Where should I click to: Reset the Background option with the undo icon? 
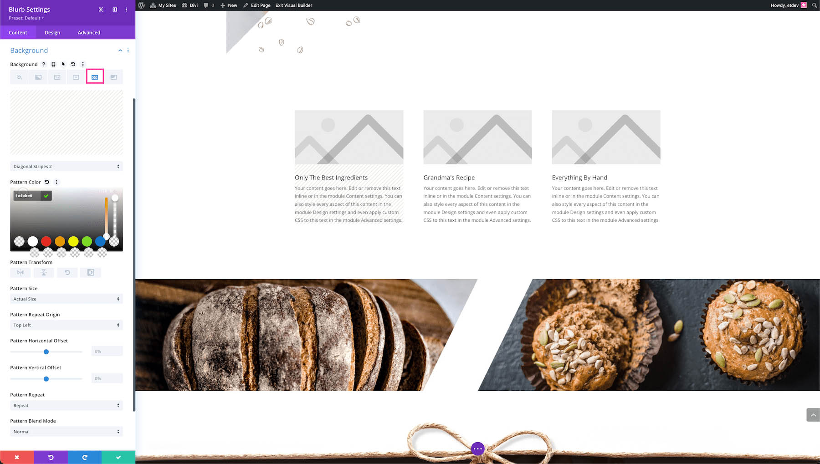(73, 64)
